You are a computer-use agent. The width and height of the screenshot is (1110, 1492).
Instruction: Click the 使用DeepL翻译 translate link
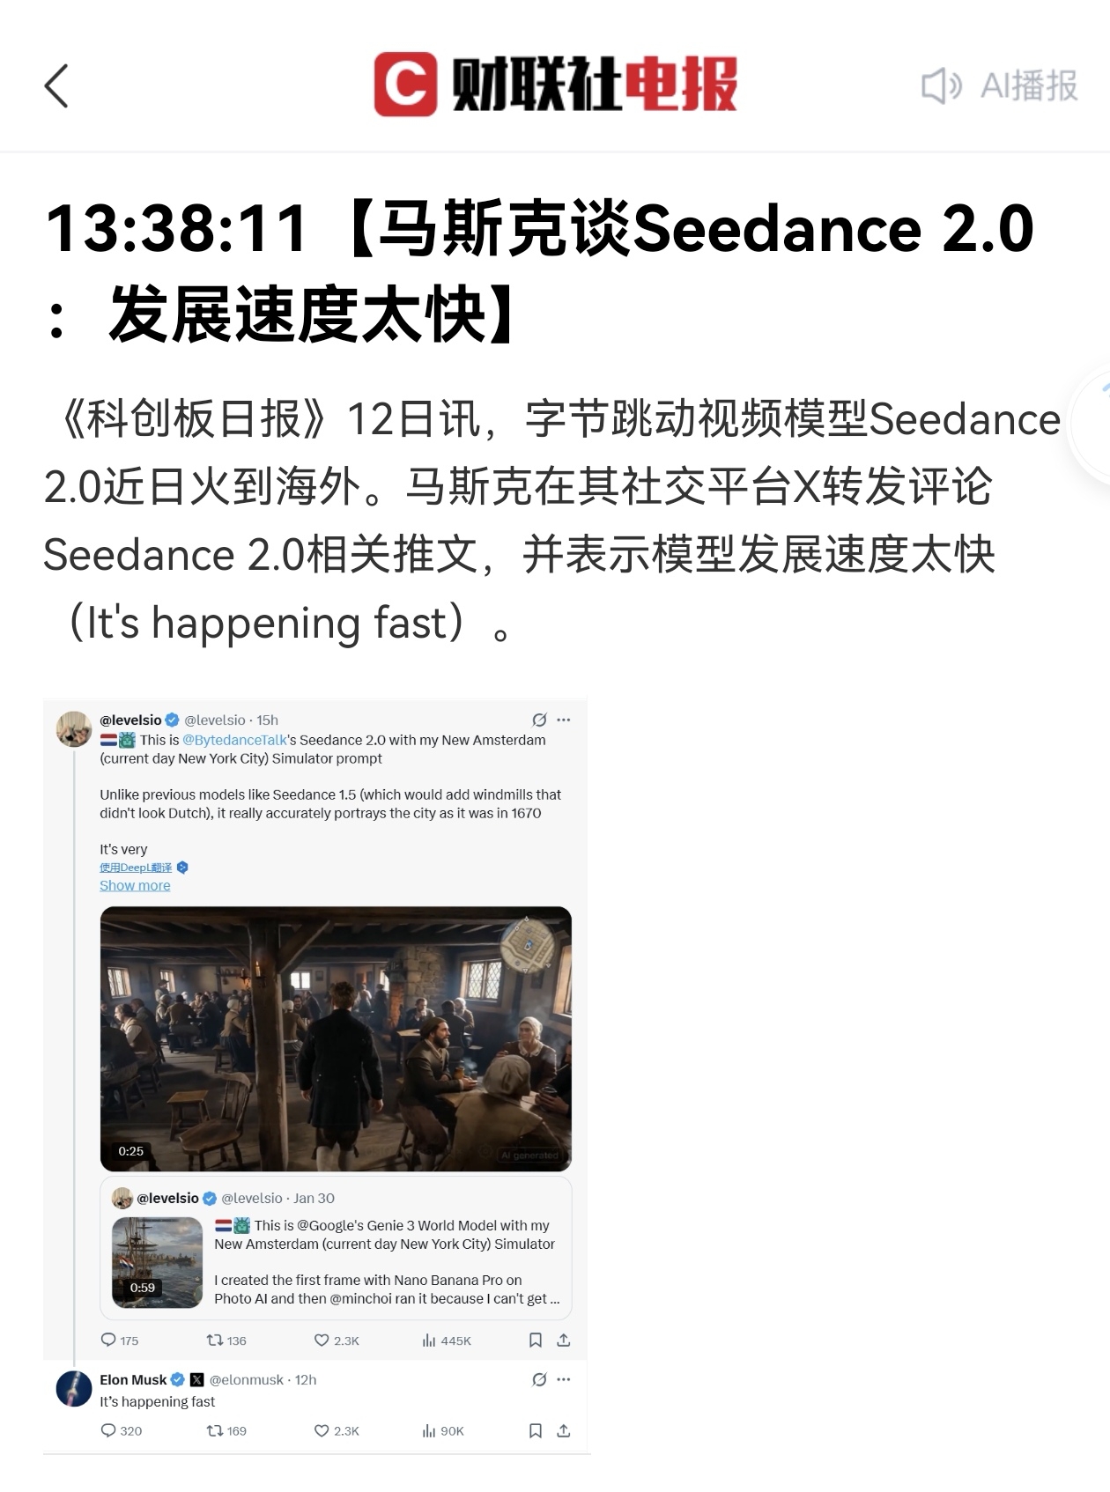(136, 868)
